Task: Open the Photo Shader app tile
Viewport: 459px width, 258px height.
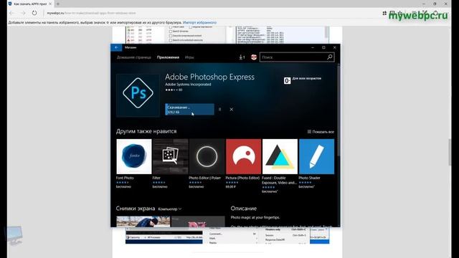Action: [316, 156]
